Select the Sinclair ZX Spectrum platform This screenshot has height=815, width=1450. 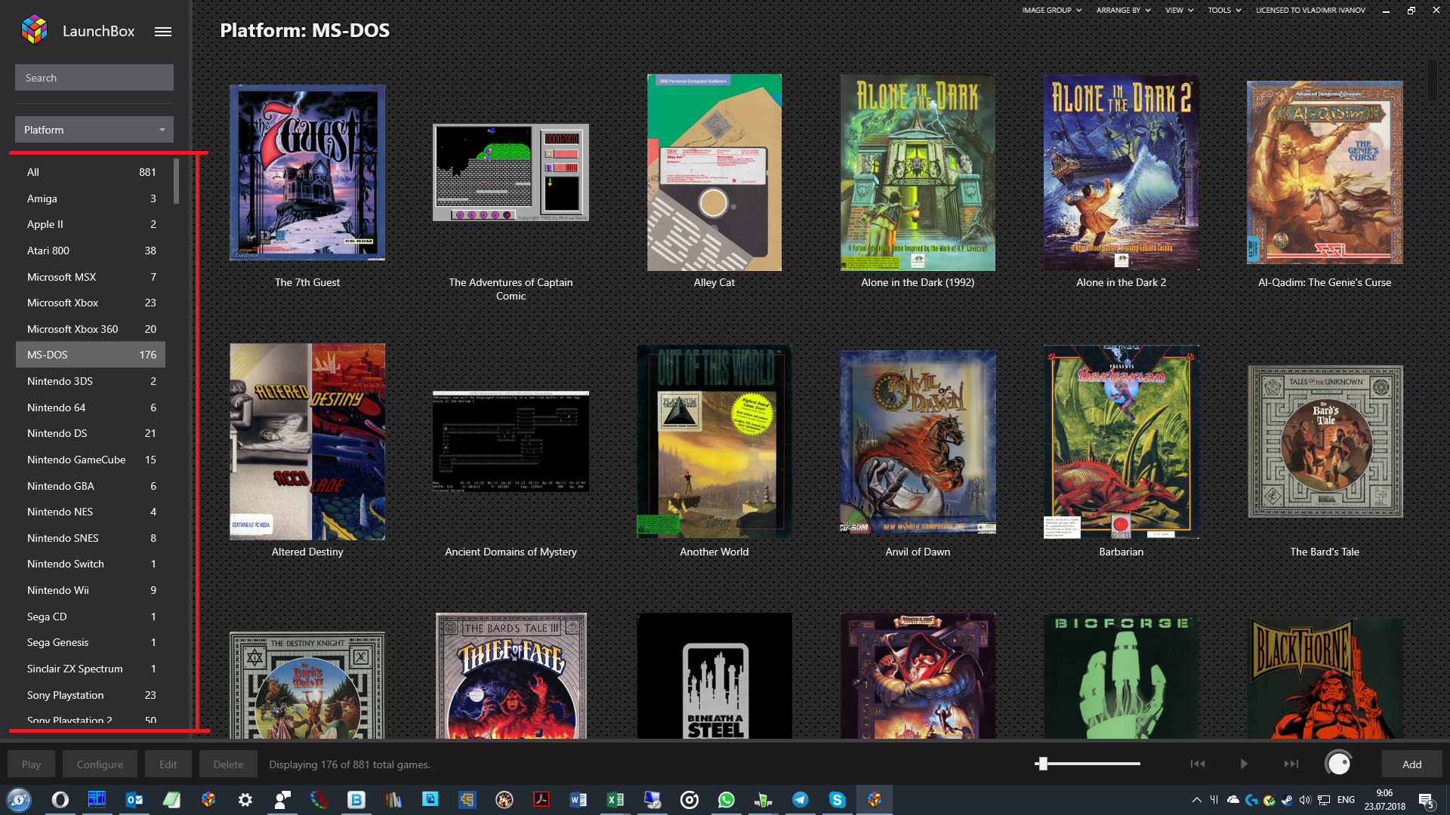[91, 669]
